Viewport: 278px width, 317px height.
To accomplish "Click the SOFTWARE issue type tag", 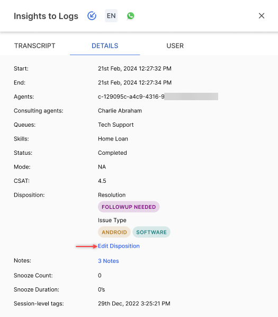I will (x=151, y=232).
